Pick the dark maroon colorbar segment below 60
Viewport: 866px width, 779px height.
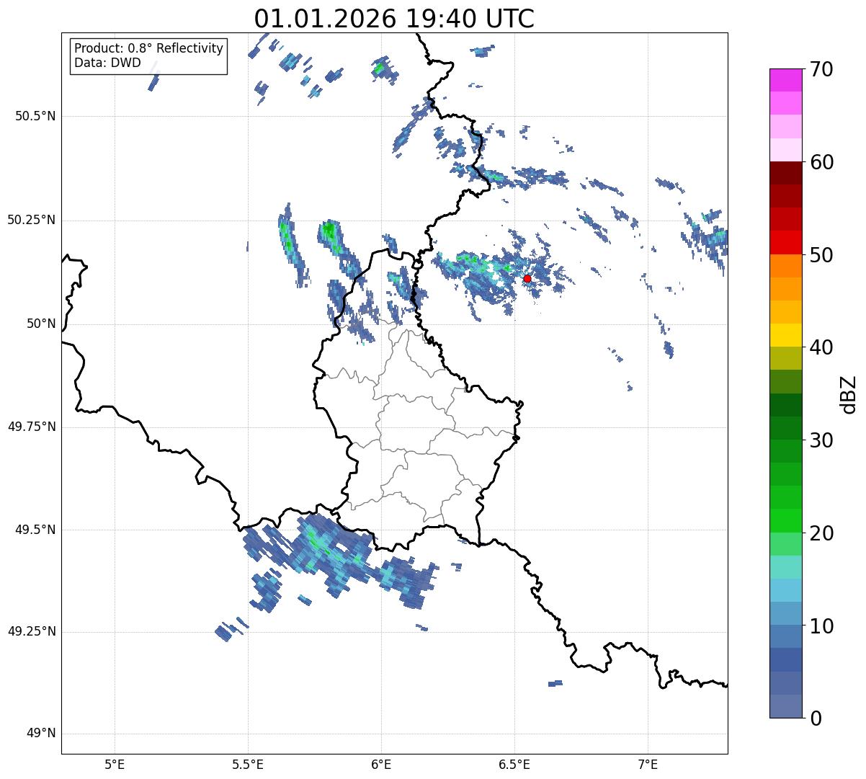point(785,173)
